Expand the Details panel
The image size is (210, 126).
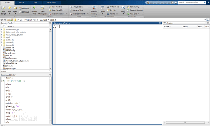click(x=50, y=71)
